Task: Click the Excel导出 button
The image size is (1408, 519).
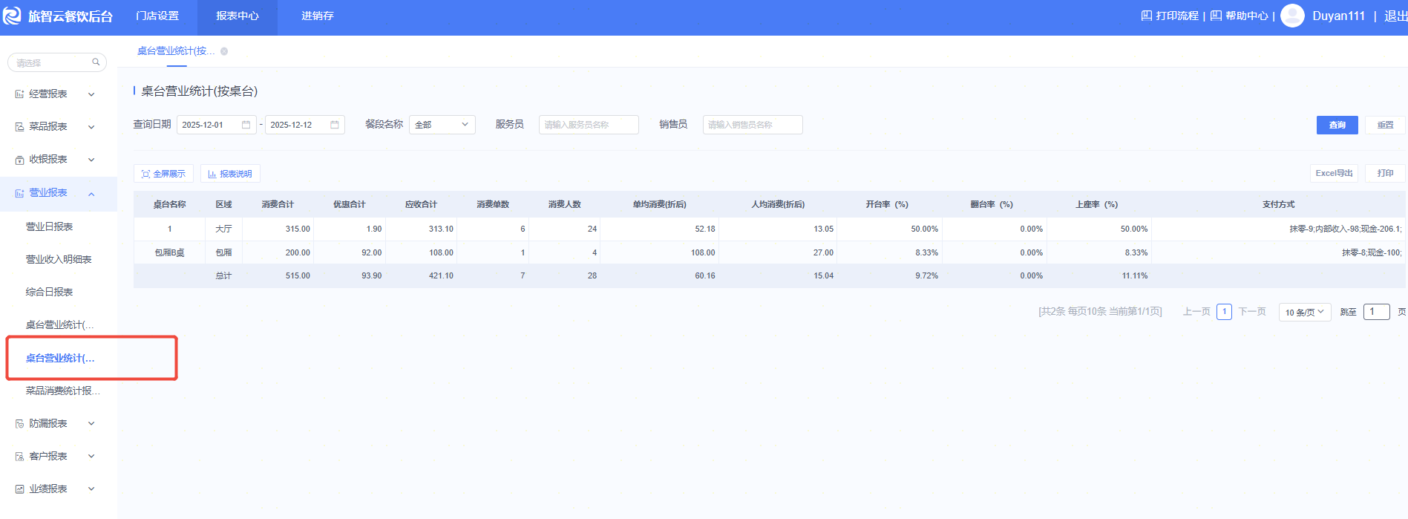Action: click(1334, 173)
